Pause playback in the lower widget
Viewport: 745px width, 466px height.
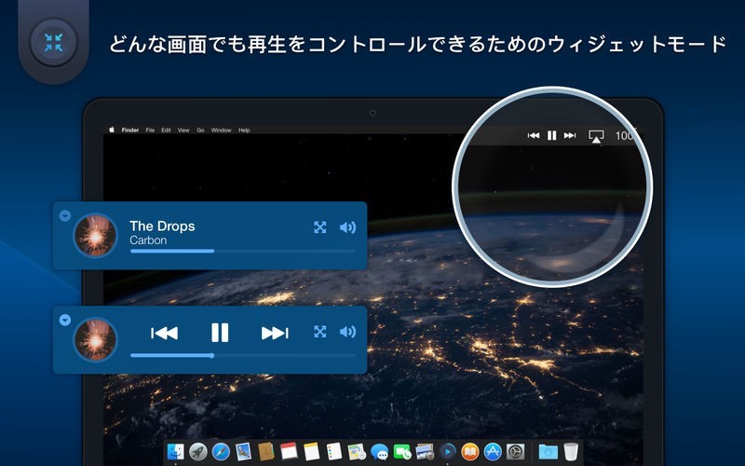pyautogui.click(x=220, y=333)
